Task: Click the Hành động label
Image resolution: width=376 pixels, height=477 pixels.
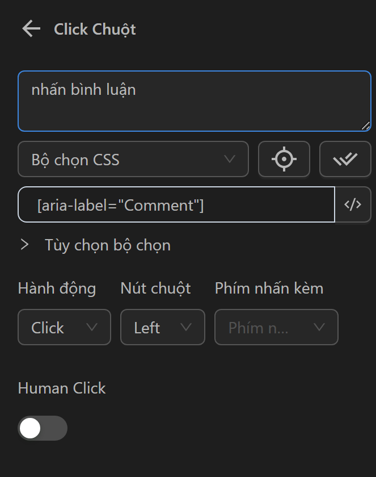Action: pyautogui.click(x=57, y=288)
